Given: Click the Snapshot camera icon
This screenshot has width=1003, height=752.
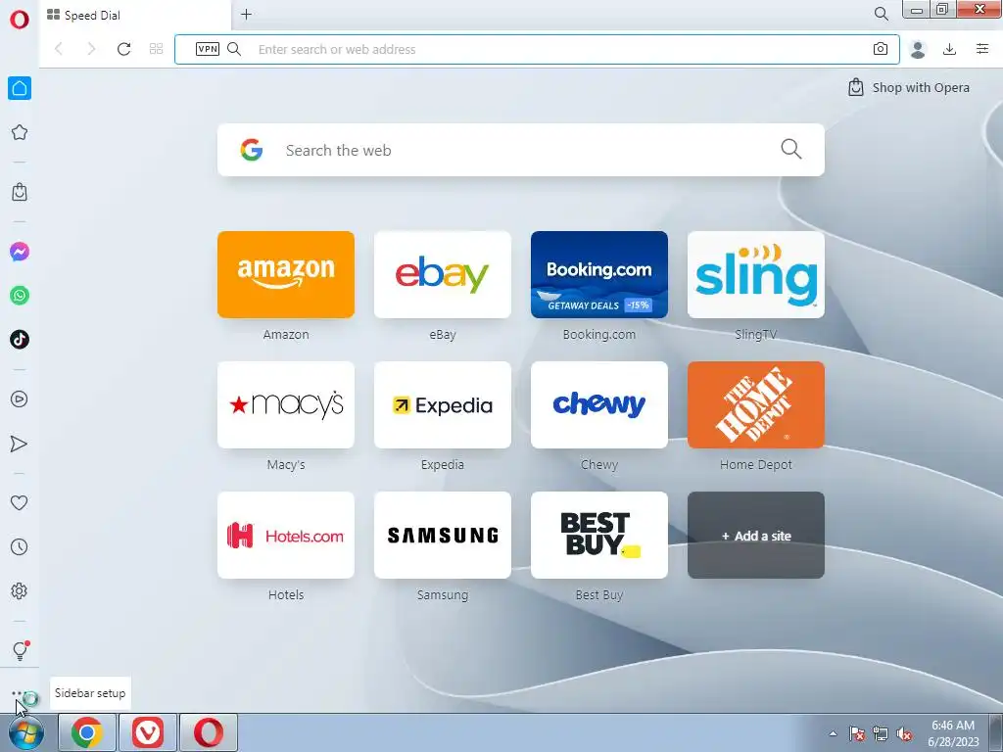Looking at the screenshot, I should pos(881,49).
